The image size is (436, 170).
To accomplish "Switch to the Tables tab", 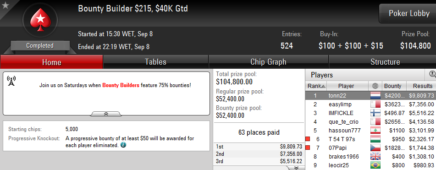I will (x=156, y=62).
